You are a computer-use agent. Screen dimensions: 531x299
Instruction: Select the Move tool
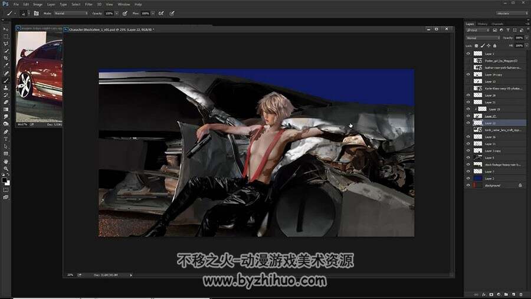pyautogui.click(x=6, y=29)
